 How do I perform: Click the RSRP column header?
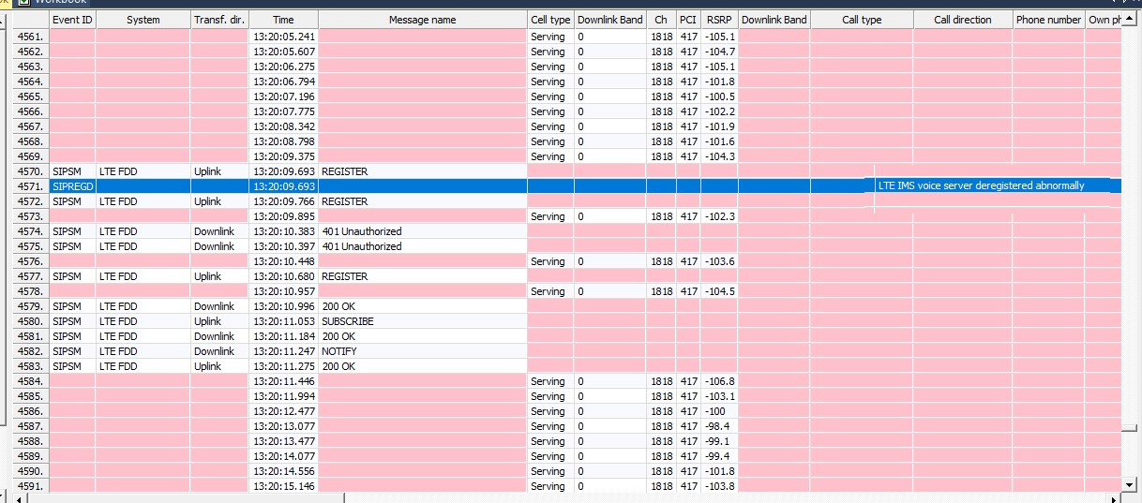[719, 20]
